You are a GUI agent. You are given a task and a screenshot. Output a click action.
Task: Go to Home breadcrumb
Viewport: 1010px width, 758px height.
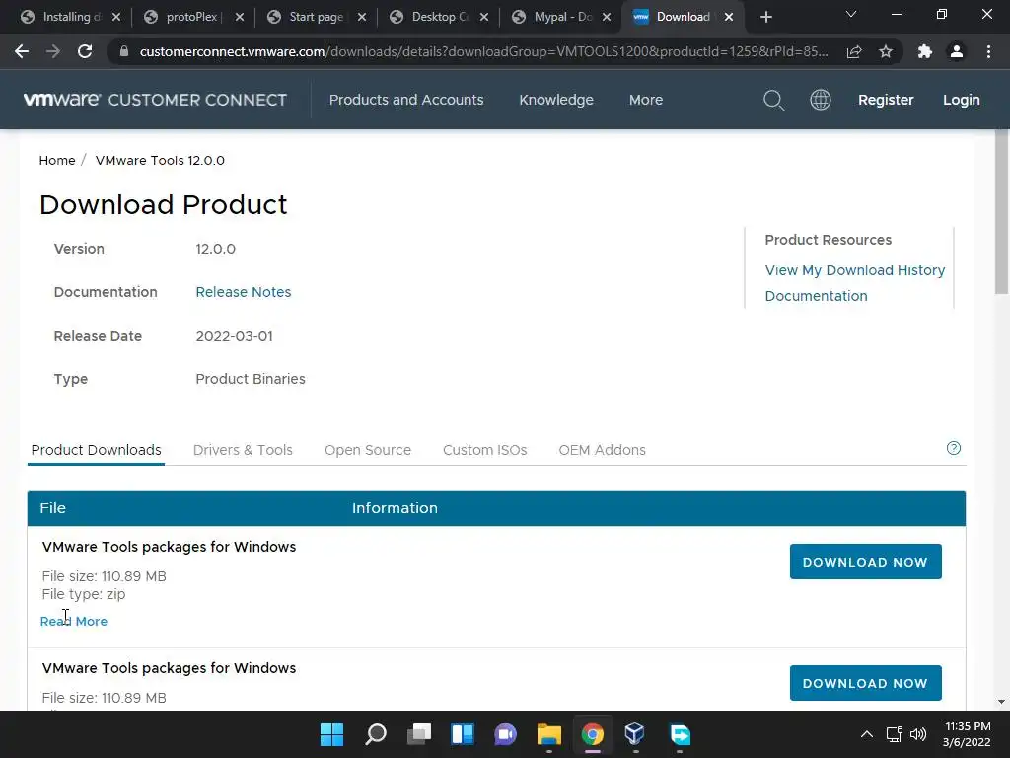pyautogui.click(x=56, y=161)
